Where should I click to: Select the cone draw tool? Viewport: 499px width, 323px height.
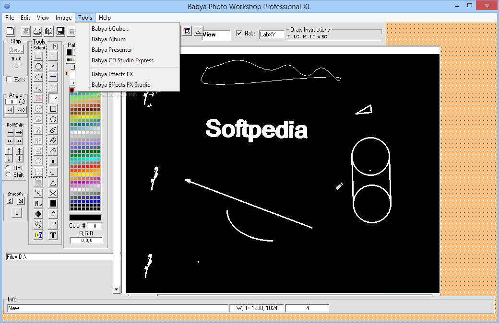coord(53,130)
